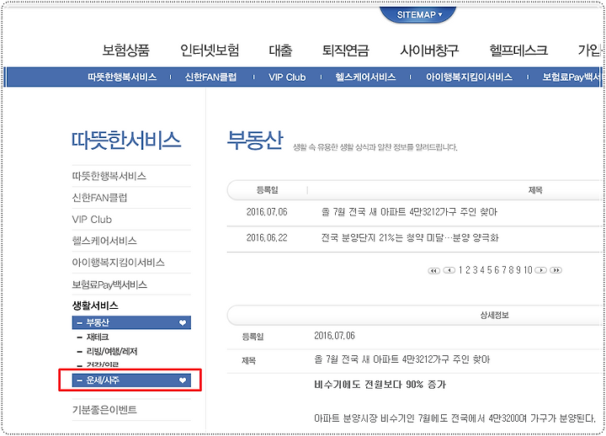Viewport: 606px width, 436px height.
Task: Go to page 1 in pagination
Action: pyautogui.click(x=460, y=270)
